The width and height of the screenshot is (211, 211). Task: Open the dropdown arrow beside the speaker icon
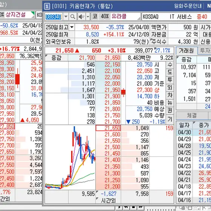88,17
